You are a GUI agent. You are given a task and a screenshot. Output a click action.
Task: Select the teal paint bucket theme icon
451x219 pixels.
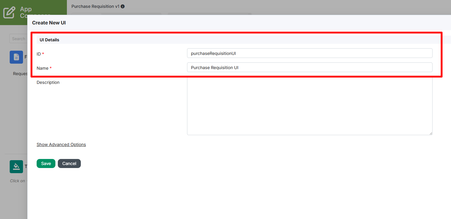(x=16, y=167)
